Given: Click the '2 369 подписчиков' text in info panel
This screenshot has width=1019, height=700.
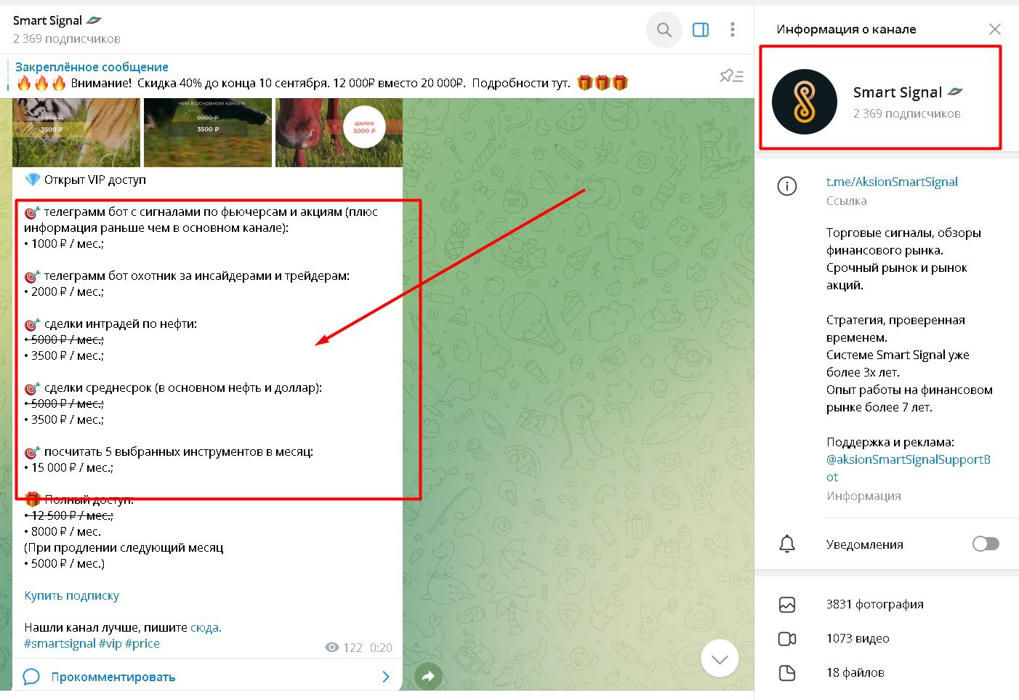Looking at the screenshot, I should tap(907, 113).
